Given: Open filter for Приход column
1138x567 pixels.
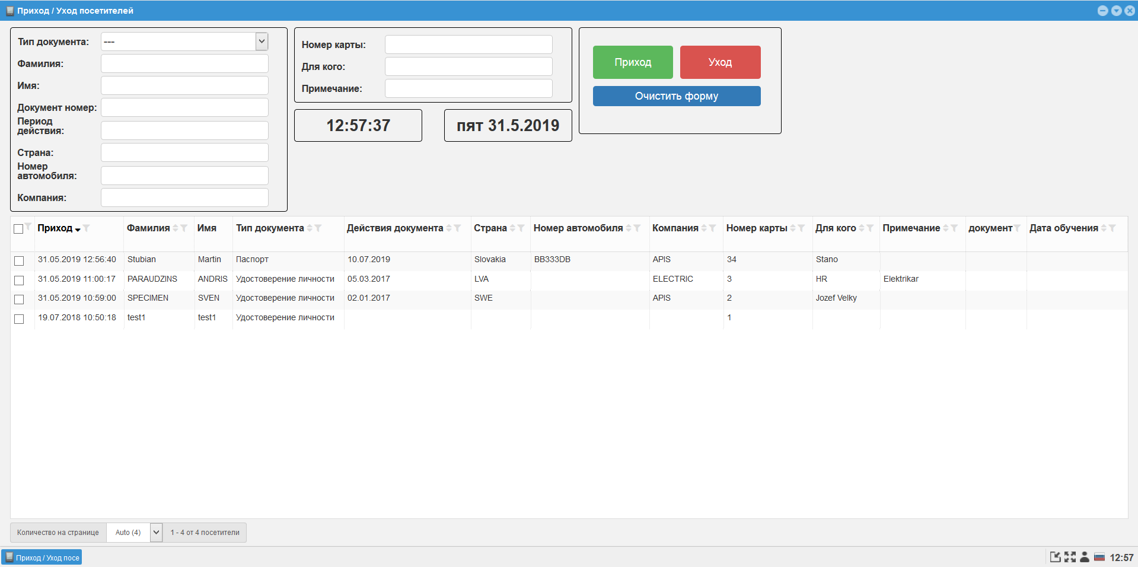Looking at the screenshot, I should [x=87, y=228].
